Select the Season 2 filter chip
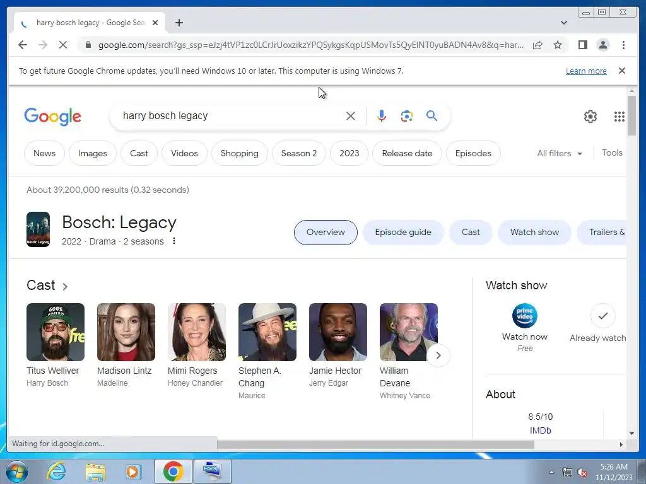The height and width of the screenshot is (484, 646). 298,153
